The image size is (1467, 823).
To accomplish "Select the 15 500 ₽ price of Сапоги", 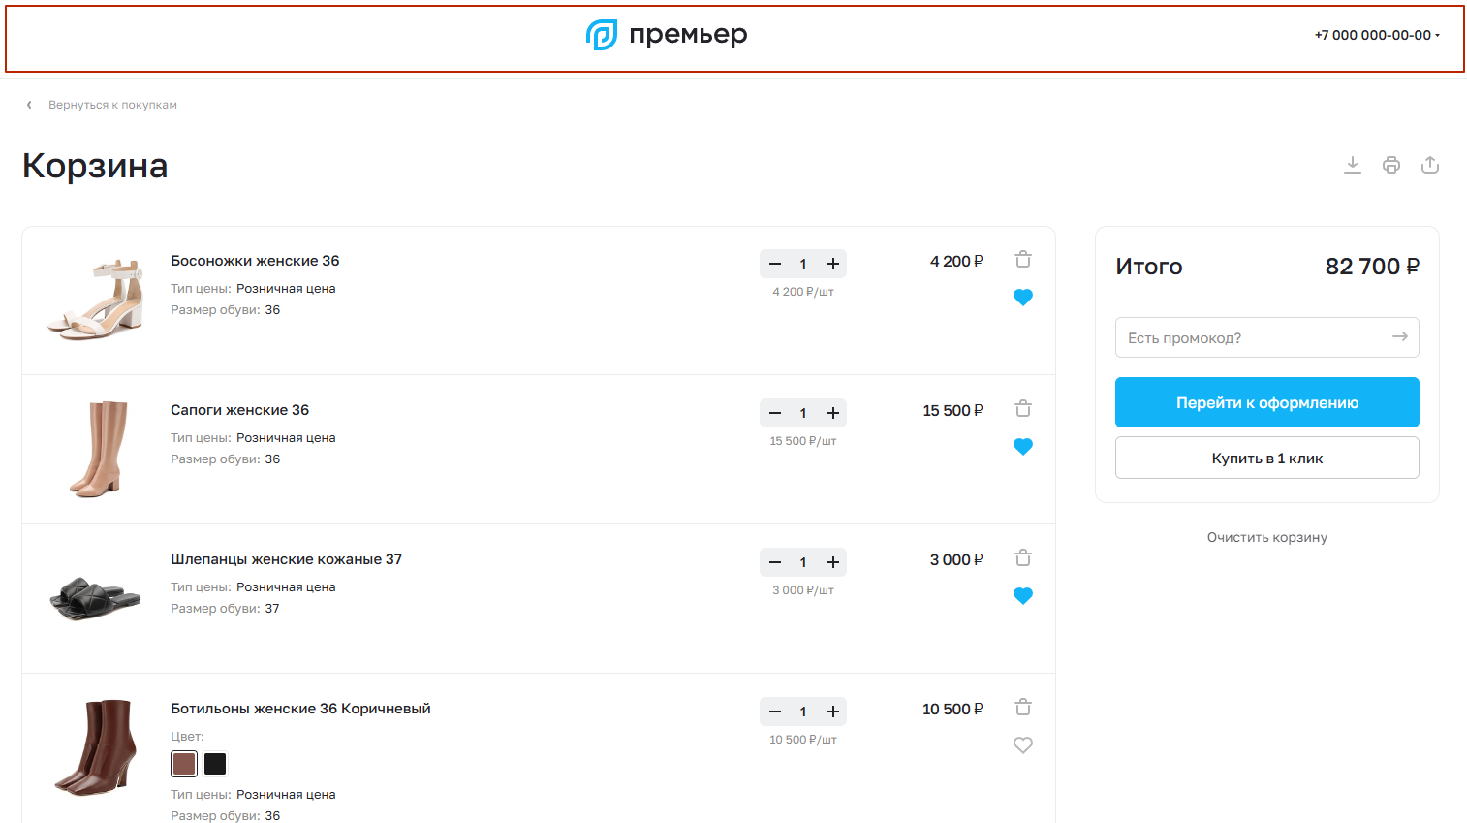I will point(952,411).
